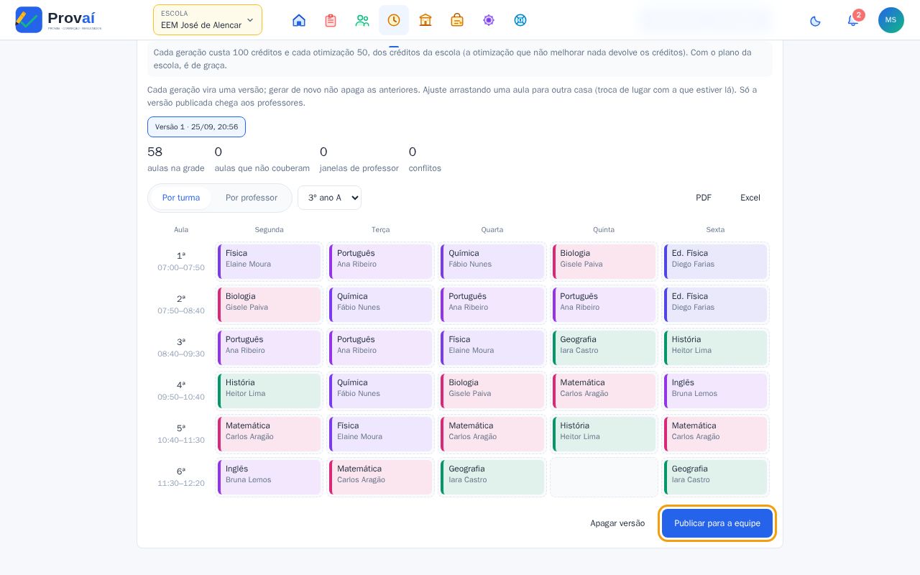Select História lesson on Segunda 4ª aula
The width and height of the screenshot is (920, 575).
pyautogui.click(x=270, y=391)
